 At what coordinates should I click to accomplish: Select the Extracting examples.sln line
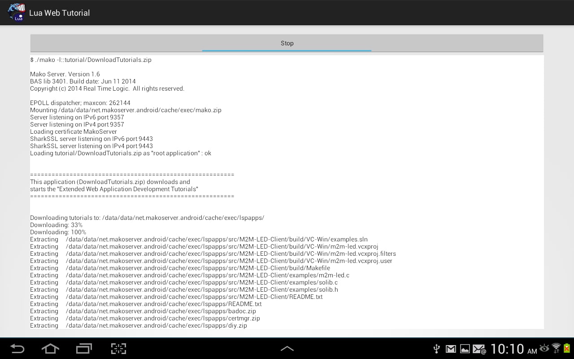pyautogui.click(x=199, y=239)
